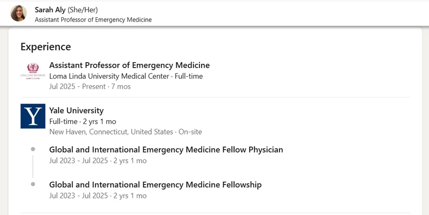
Task: Click the bullet beside Fellow Physician role
Action: [x=33, y=149]
